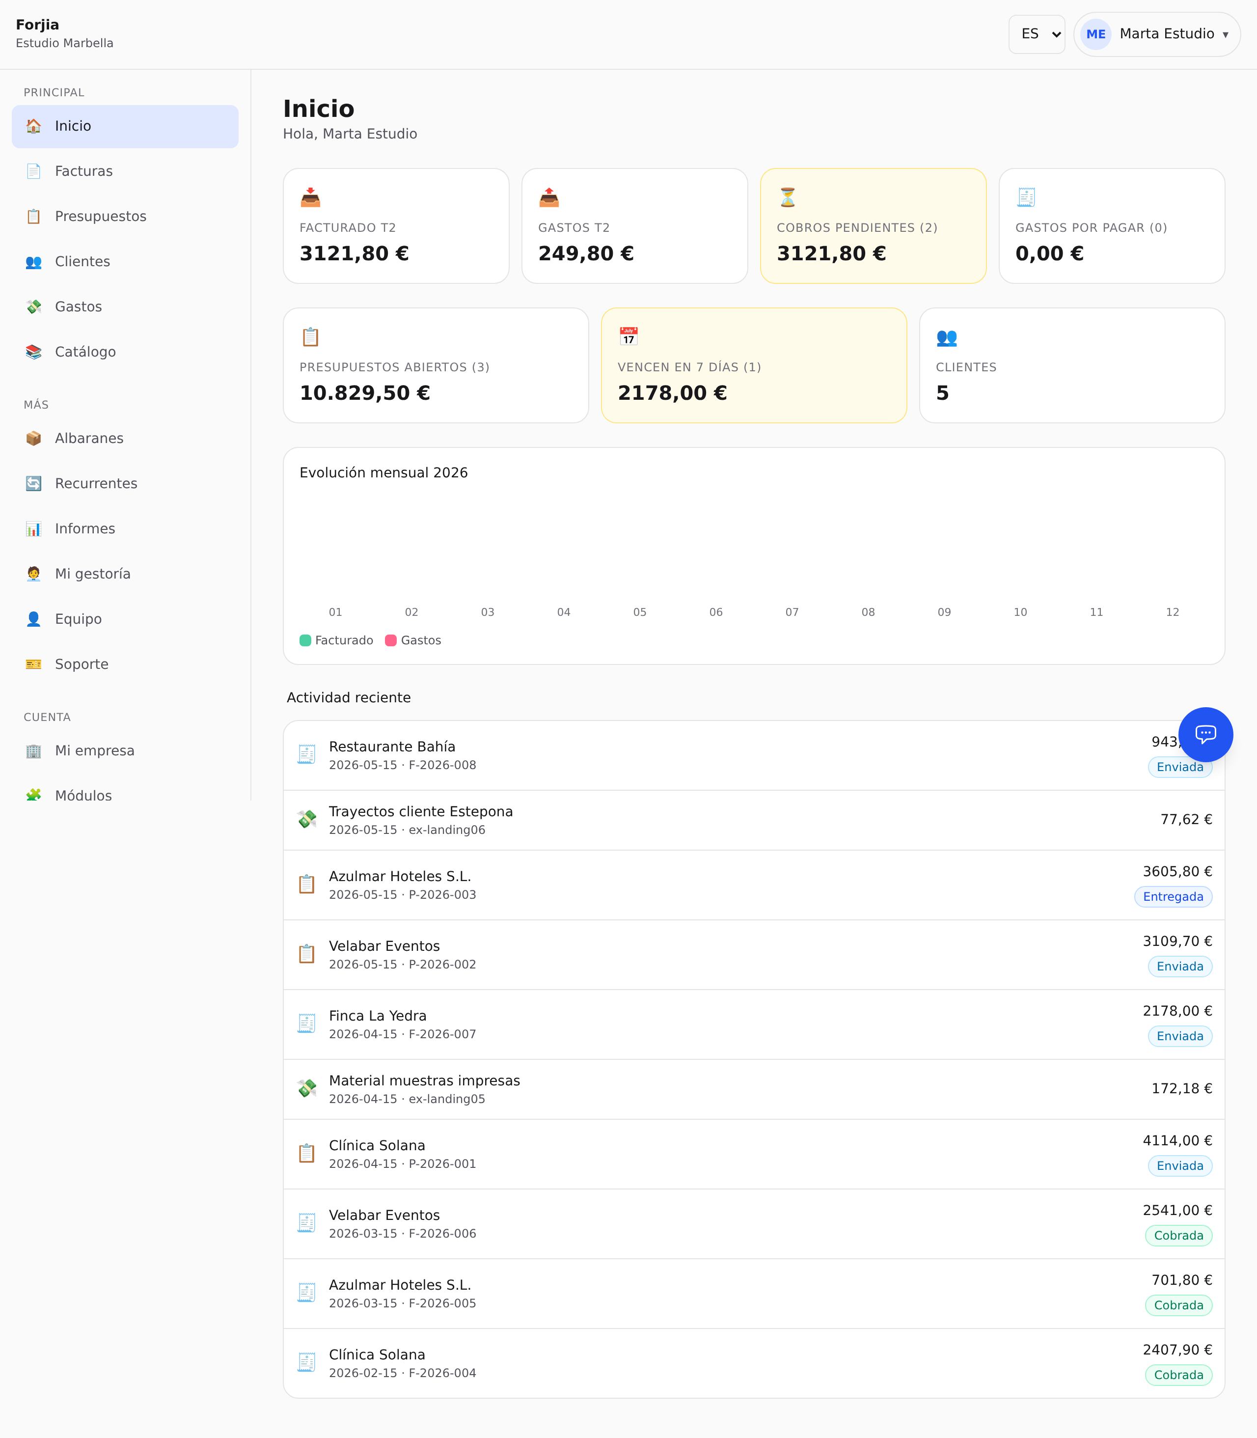Click the Recurrentes arrows icon in sidebar
This screenshot has width=1257, height=1438.
tap(33, 483)
